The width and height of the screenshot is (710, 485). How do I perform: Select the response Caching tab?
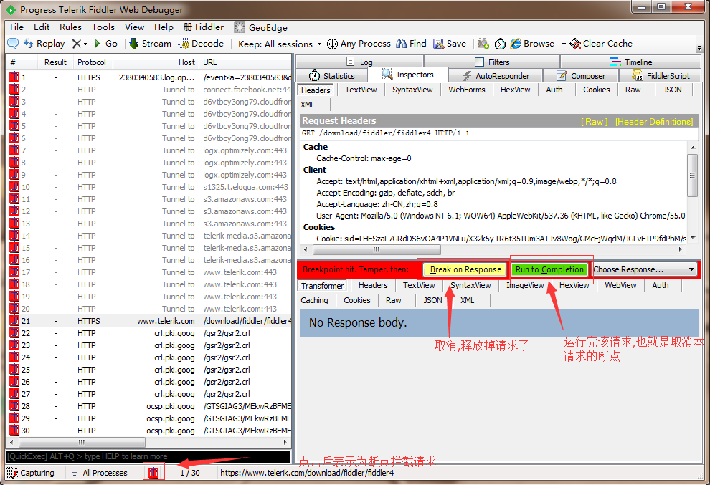pyautogui.click(x=314, y=300)
